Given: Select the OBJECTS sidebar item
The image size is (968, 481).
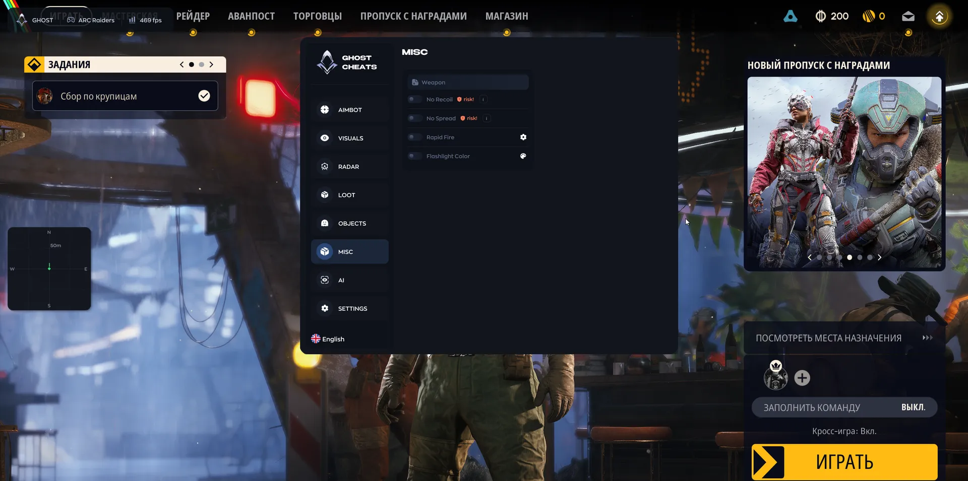Looking at the screenshot, I should (x=349, y=223).
